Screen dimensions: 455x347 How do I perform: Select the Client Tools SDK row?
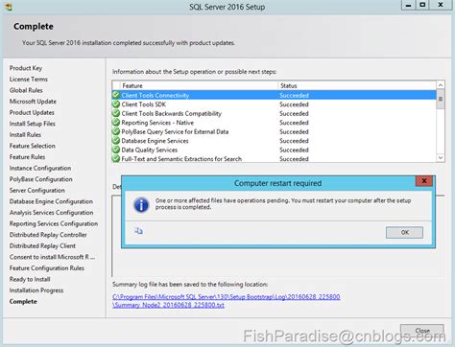274,104
